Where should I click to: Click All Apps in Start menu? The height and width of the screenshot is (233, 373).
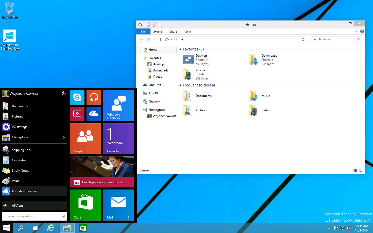[18, 206]
